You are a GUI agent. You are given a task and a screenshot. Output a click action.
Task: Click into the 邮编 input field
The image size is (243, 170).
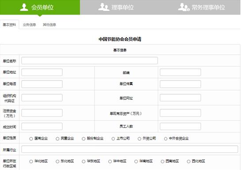point(180,72)
